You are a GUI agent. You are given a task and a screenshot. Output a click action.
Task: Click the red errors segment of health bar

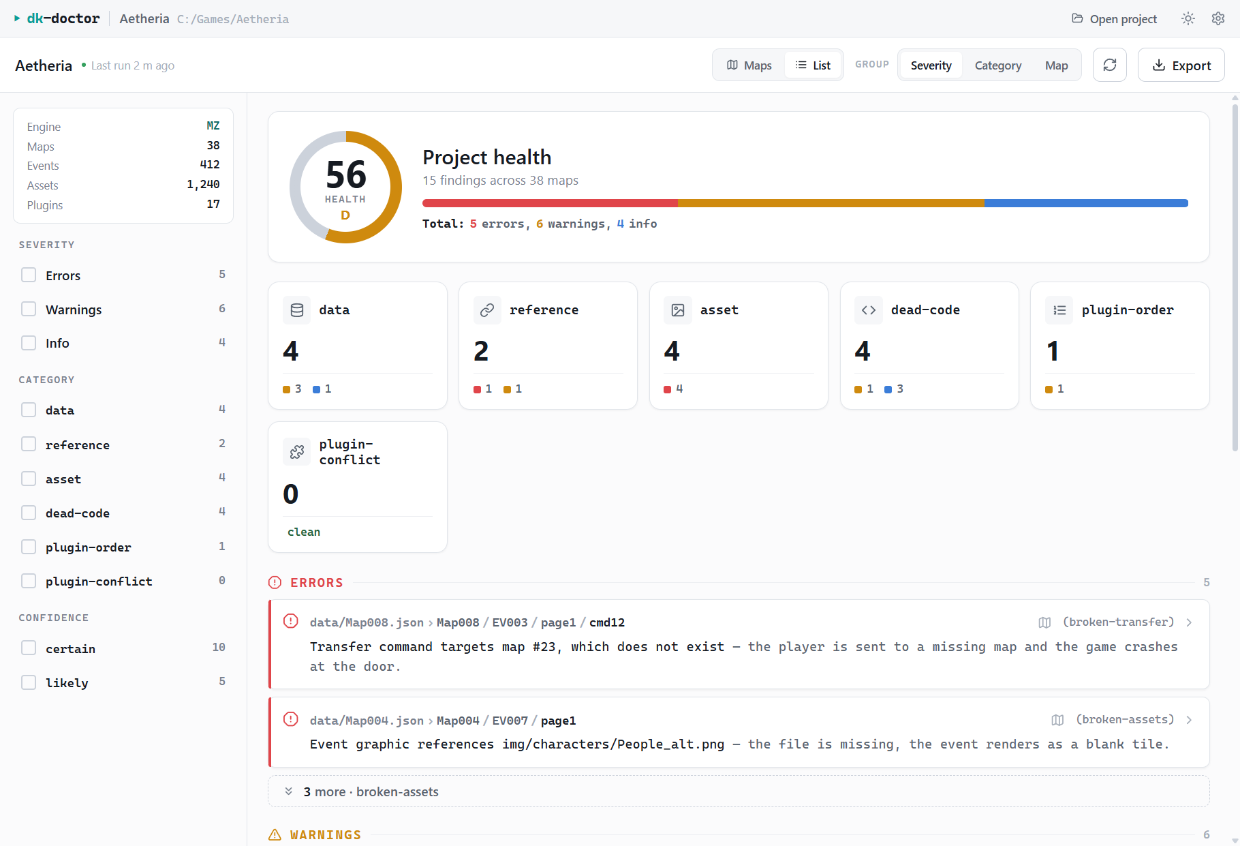[x=550, y=203]
